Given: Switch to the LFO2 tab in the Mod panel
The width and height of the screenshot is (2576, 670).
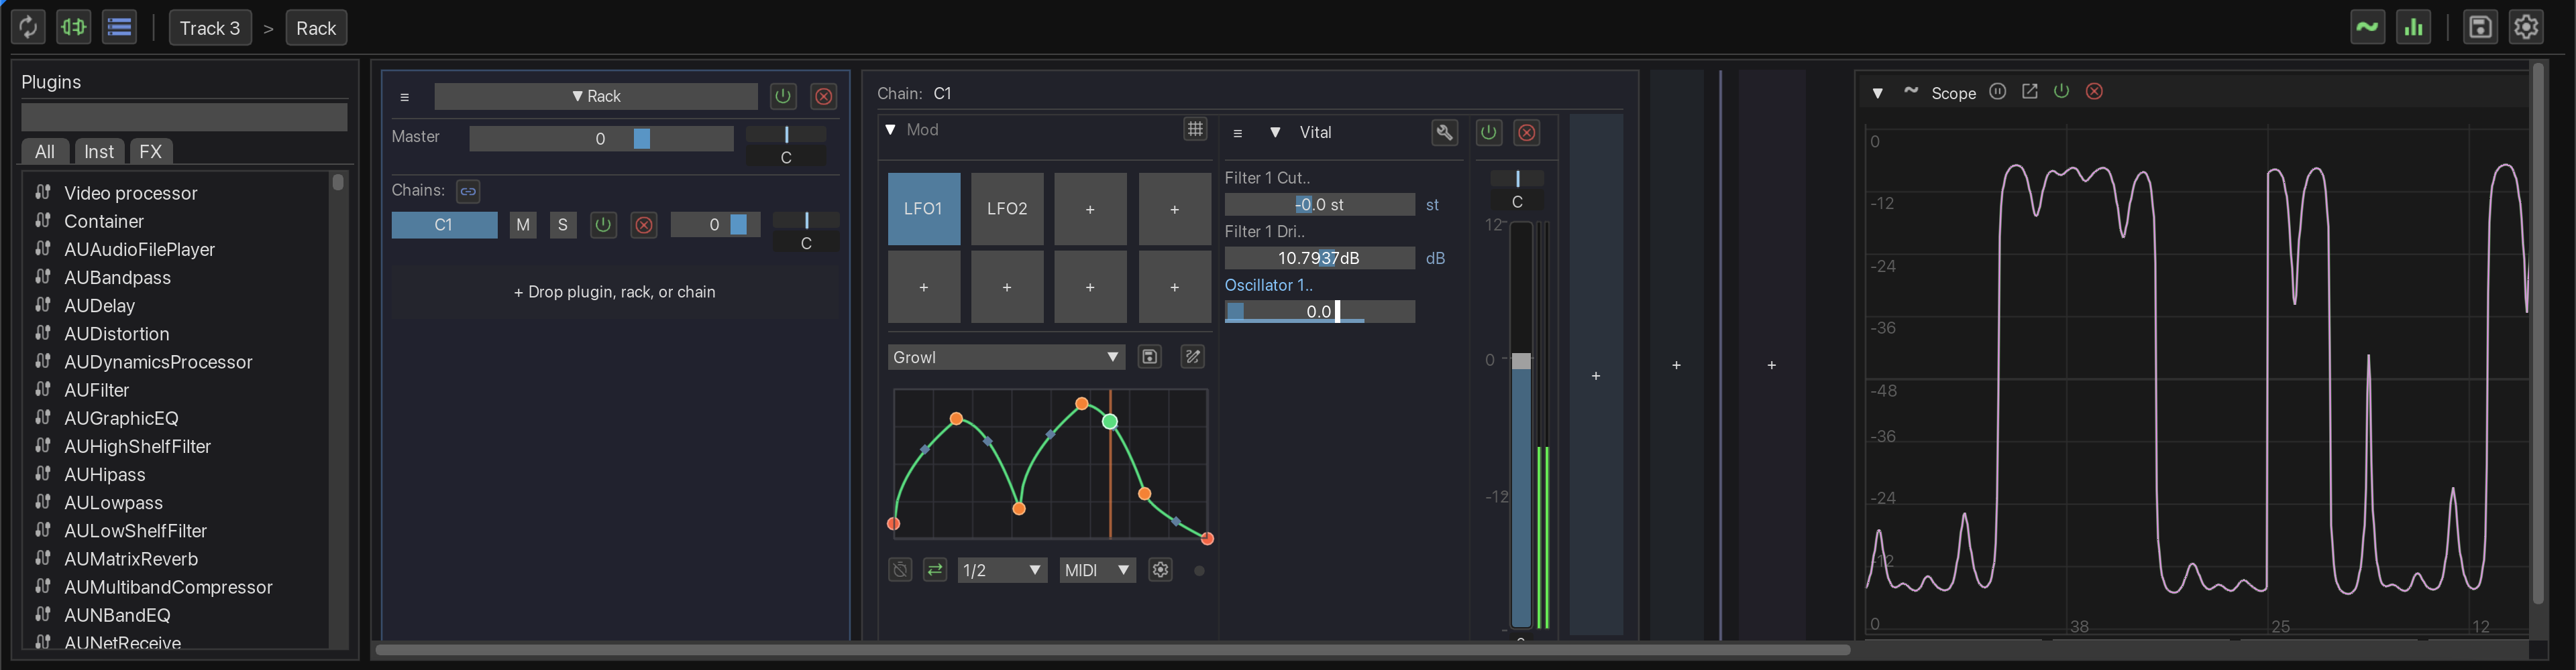Looking at the screenshot, I should (1007, 208).
